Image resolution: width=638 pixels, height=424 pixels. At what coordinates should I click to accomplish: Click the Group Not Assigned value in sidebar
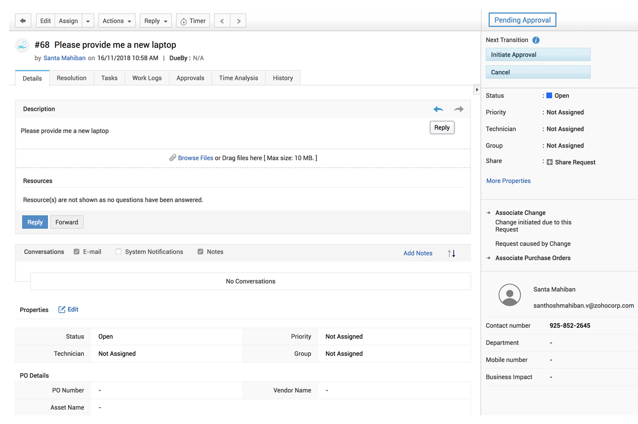click(565, 146)
